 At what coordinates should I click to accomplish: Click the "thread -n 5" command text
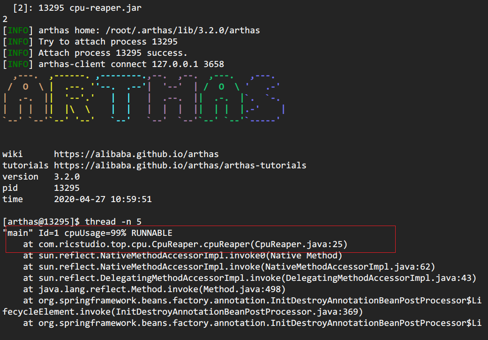[110, 222]
